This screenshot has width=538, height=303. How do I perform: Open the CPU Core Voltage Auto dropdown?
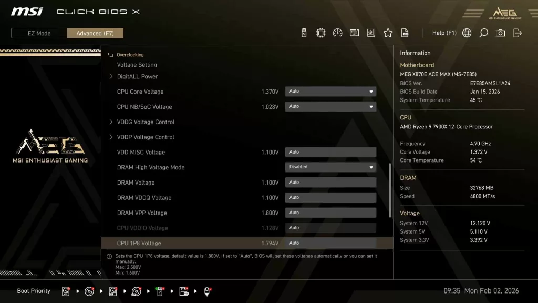330,91
